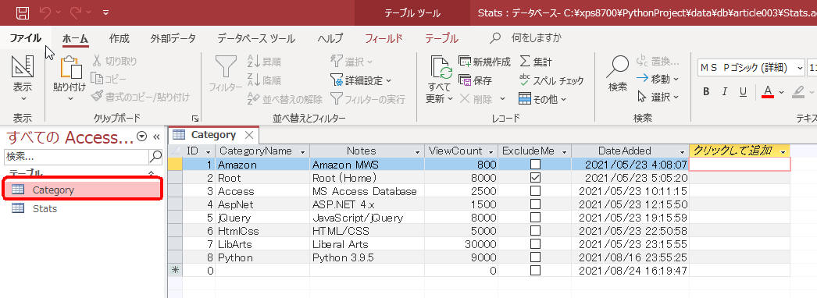Uncheck ExcludeMe checkbox for Root row

(535, 177)
